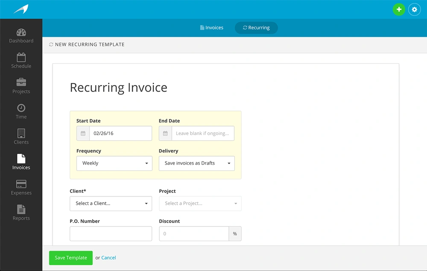Open the settings gear in the header
This screenshot has height=271, width=427.
click(x=414, y=9)
